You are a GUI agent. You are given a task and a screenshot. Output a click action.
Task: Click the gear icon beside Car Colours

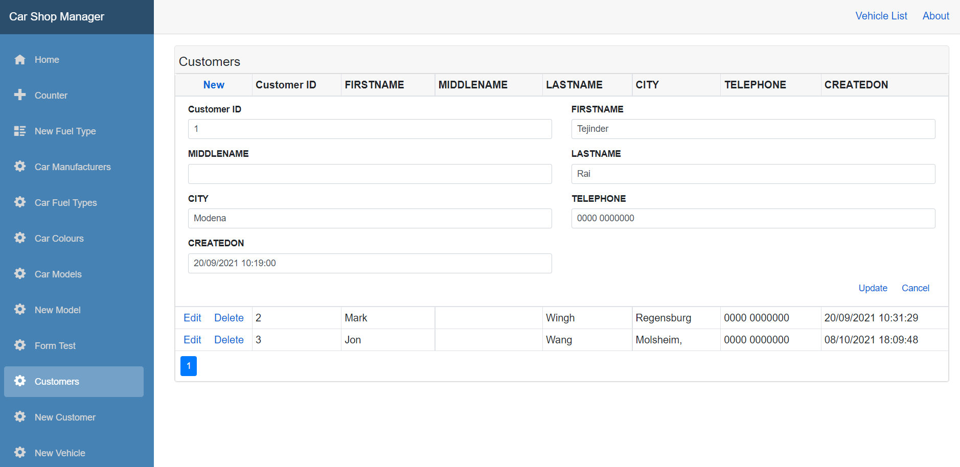pos(20,238)
